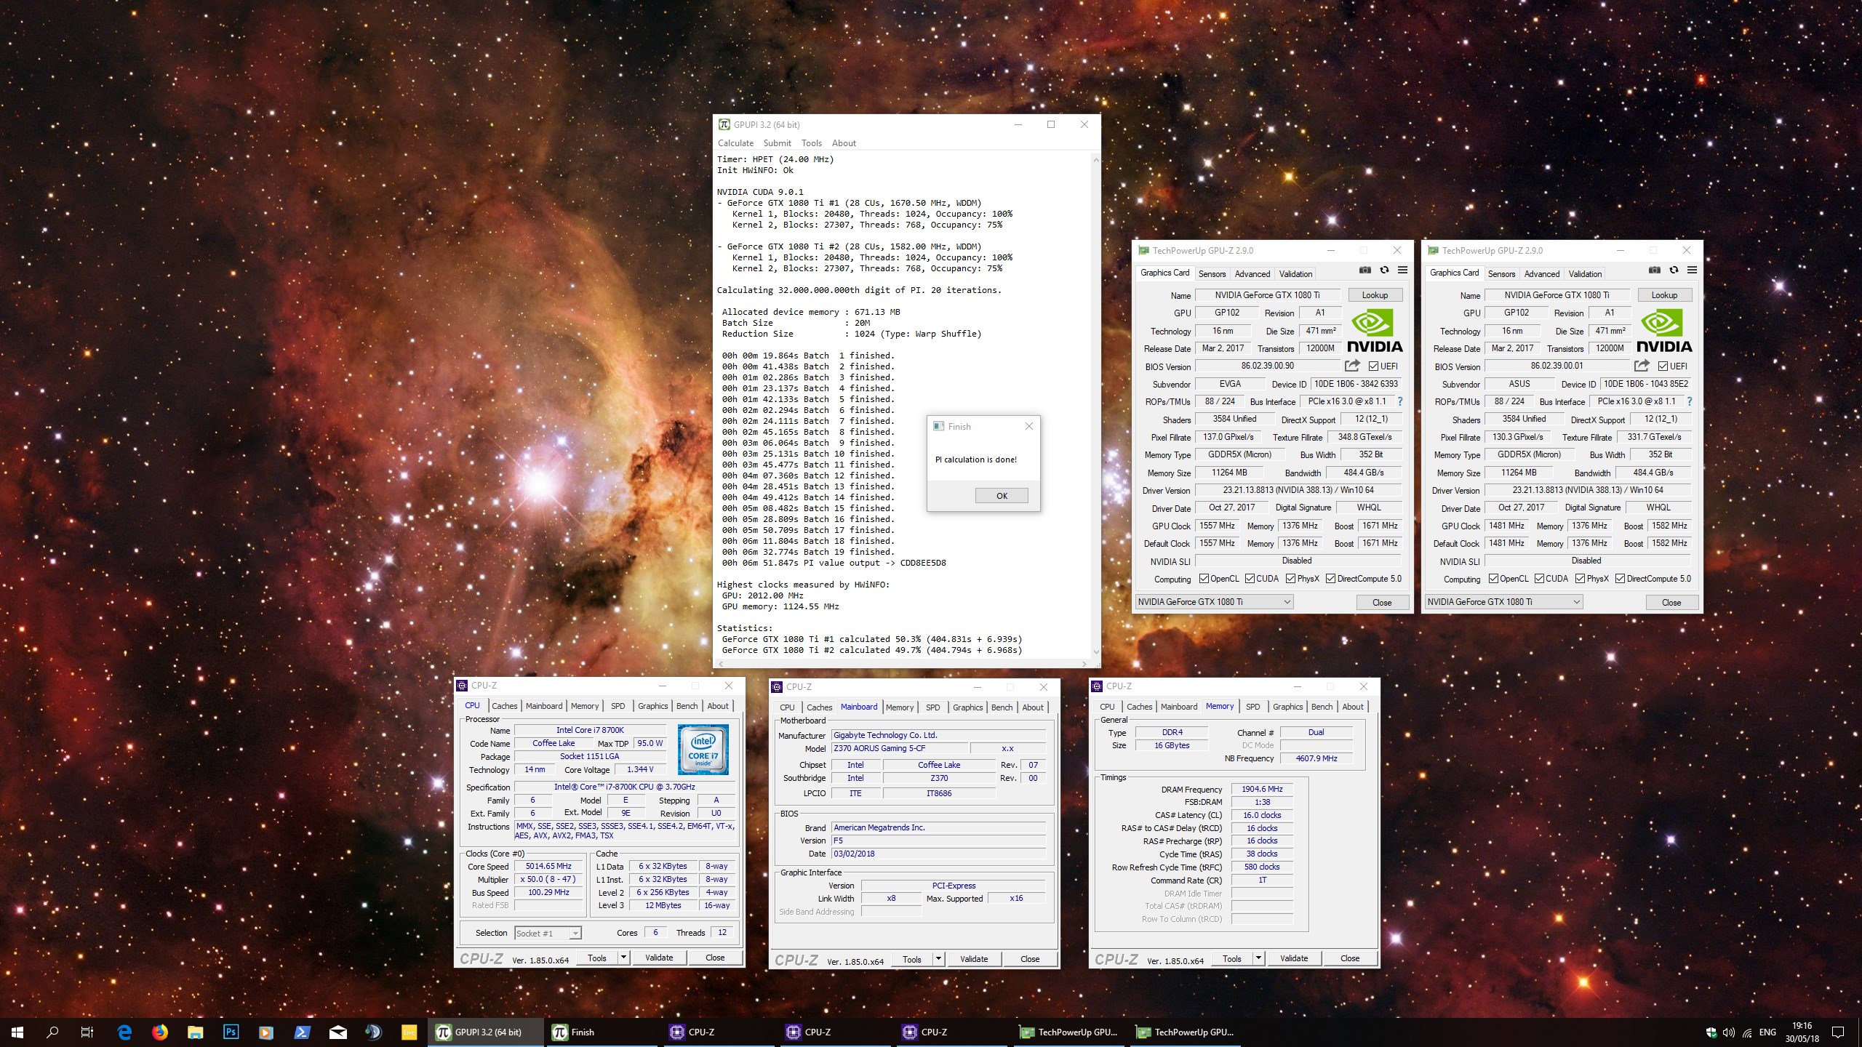
Task: Click Lookup in right GPU-Z window
Action: (x=1664, y=295)
